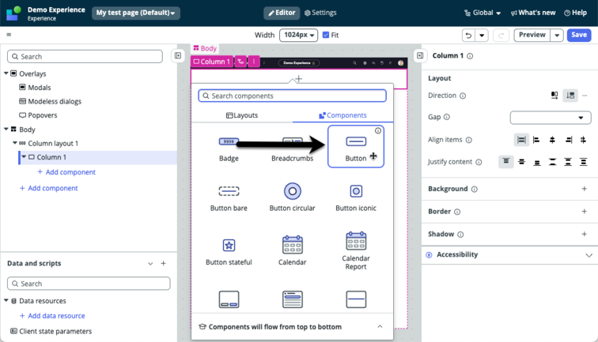Screen dimensions: 598x342
Task: Click the Column 1 hierarchy icon
Action: pyautogui.click(x=240, y=62)
